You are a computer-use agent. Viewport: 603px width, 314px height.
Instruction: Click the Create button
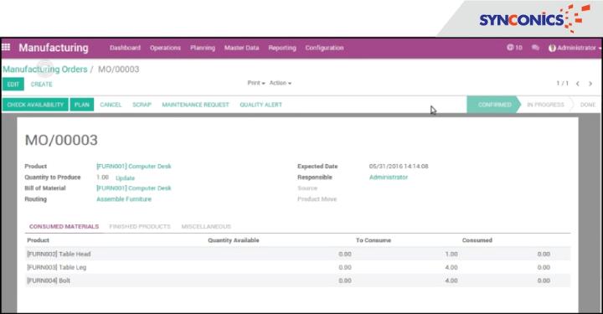(42, 85)
